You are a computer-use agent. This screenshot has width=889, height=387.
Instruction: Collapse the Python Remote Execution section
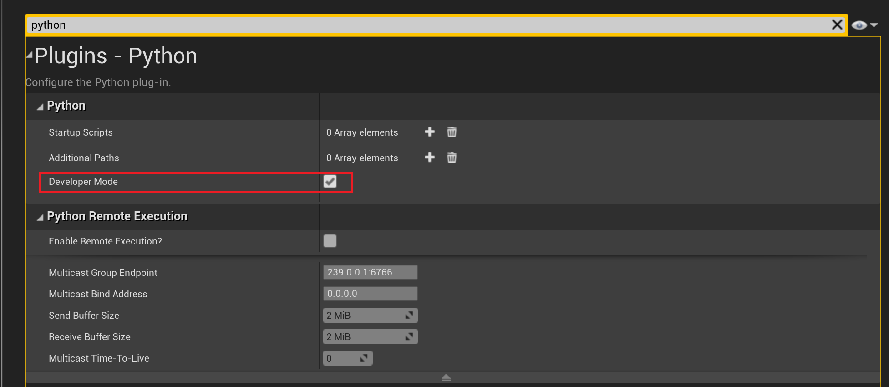40,218
